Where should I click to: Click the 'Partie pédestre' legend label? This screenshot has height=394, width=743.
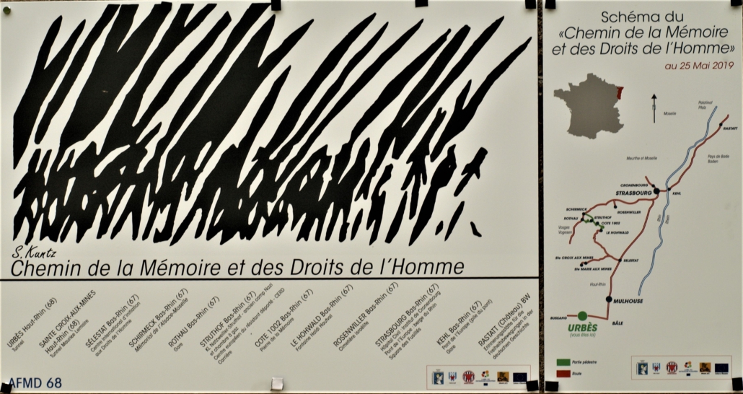(584, 362)
